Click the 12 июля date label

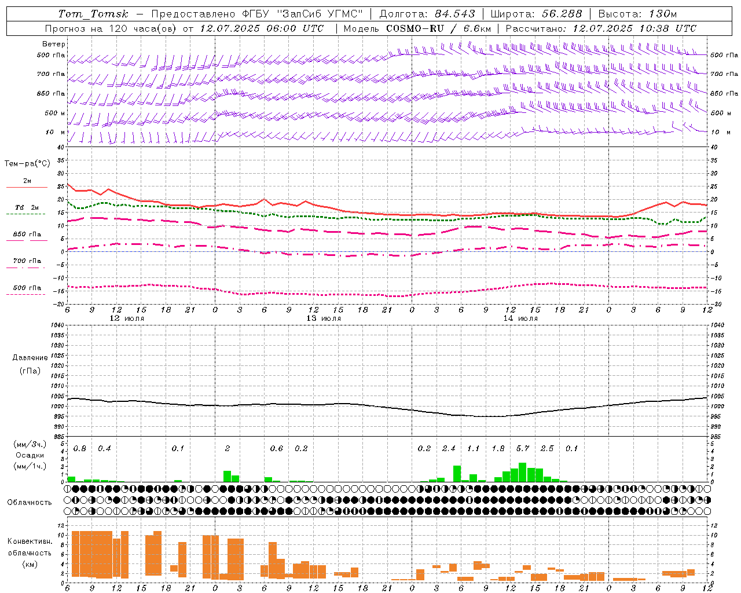pos(127,319)
